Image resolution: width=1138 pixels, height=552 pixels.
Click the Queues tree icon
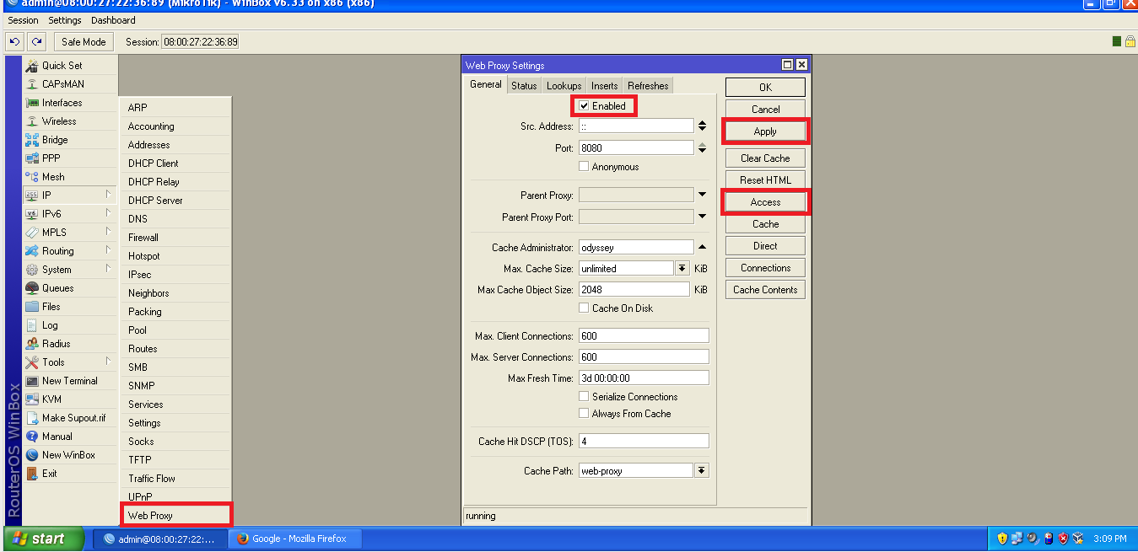click(32, 288)
